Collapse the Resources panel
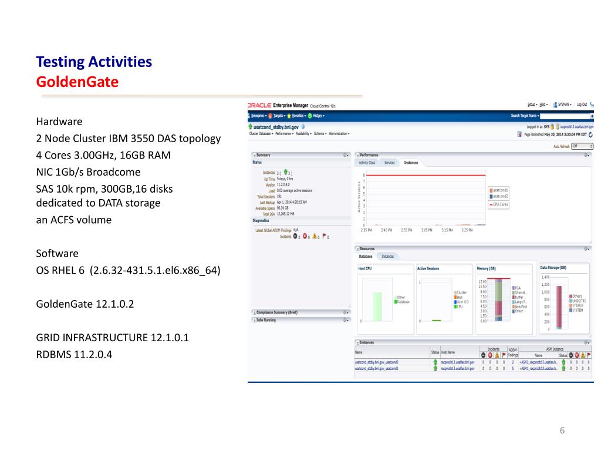This screenshot has height=451, width=601. point(357,249)
